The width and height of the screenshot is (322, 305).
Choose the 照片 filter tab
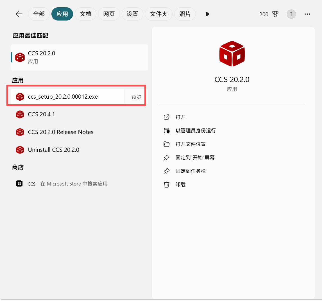185,14
